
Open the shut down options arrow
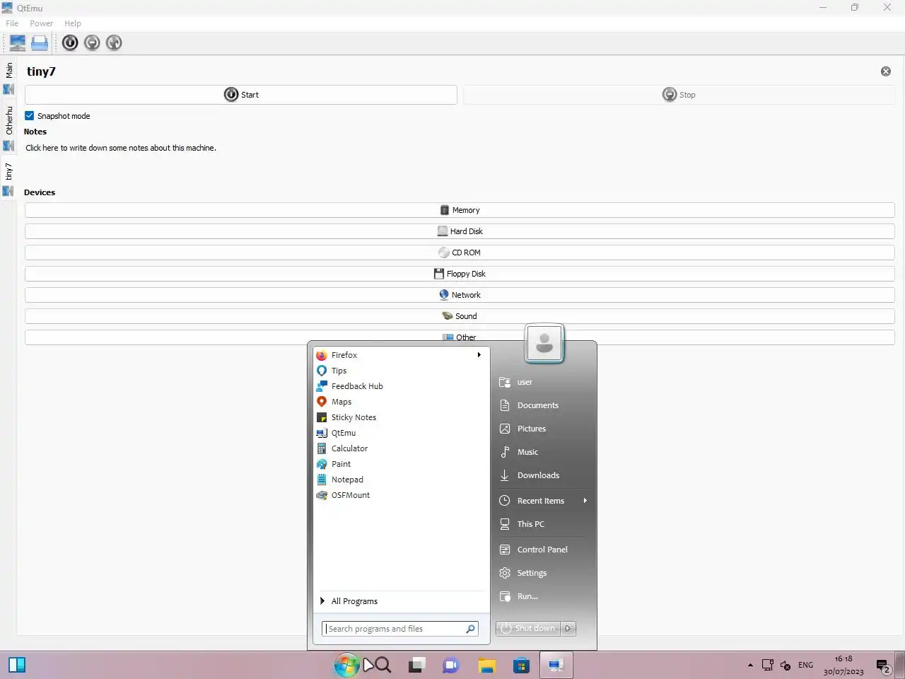568,628
